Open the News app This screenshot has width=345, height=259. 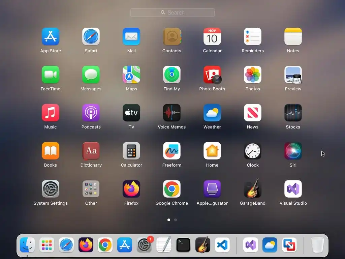[253, 113]
